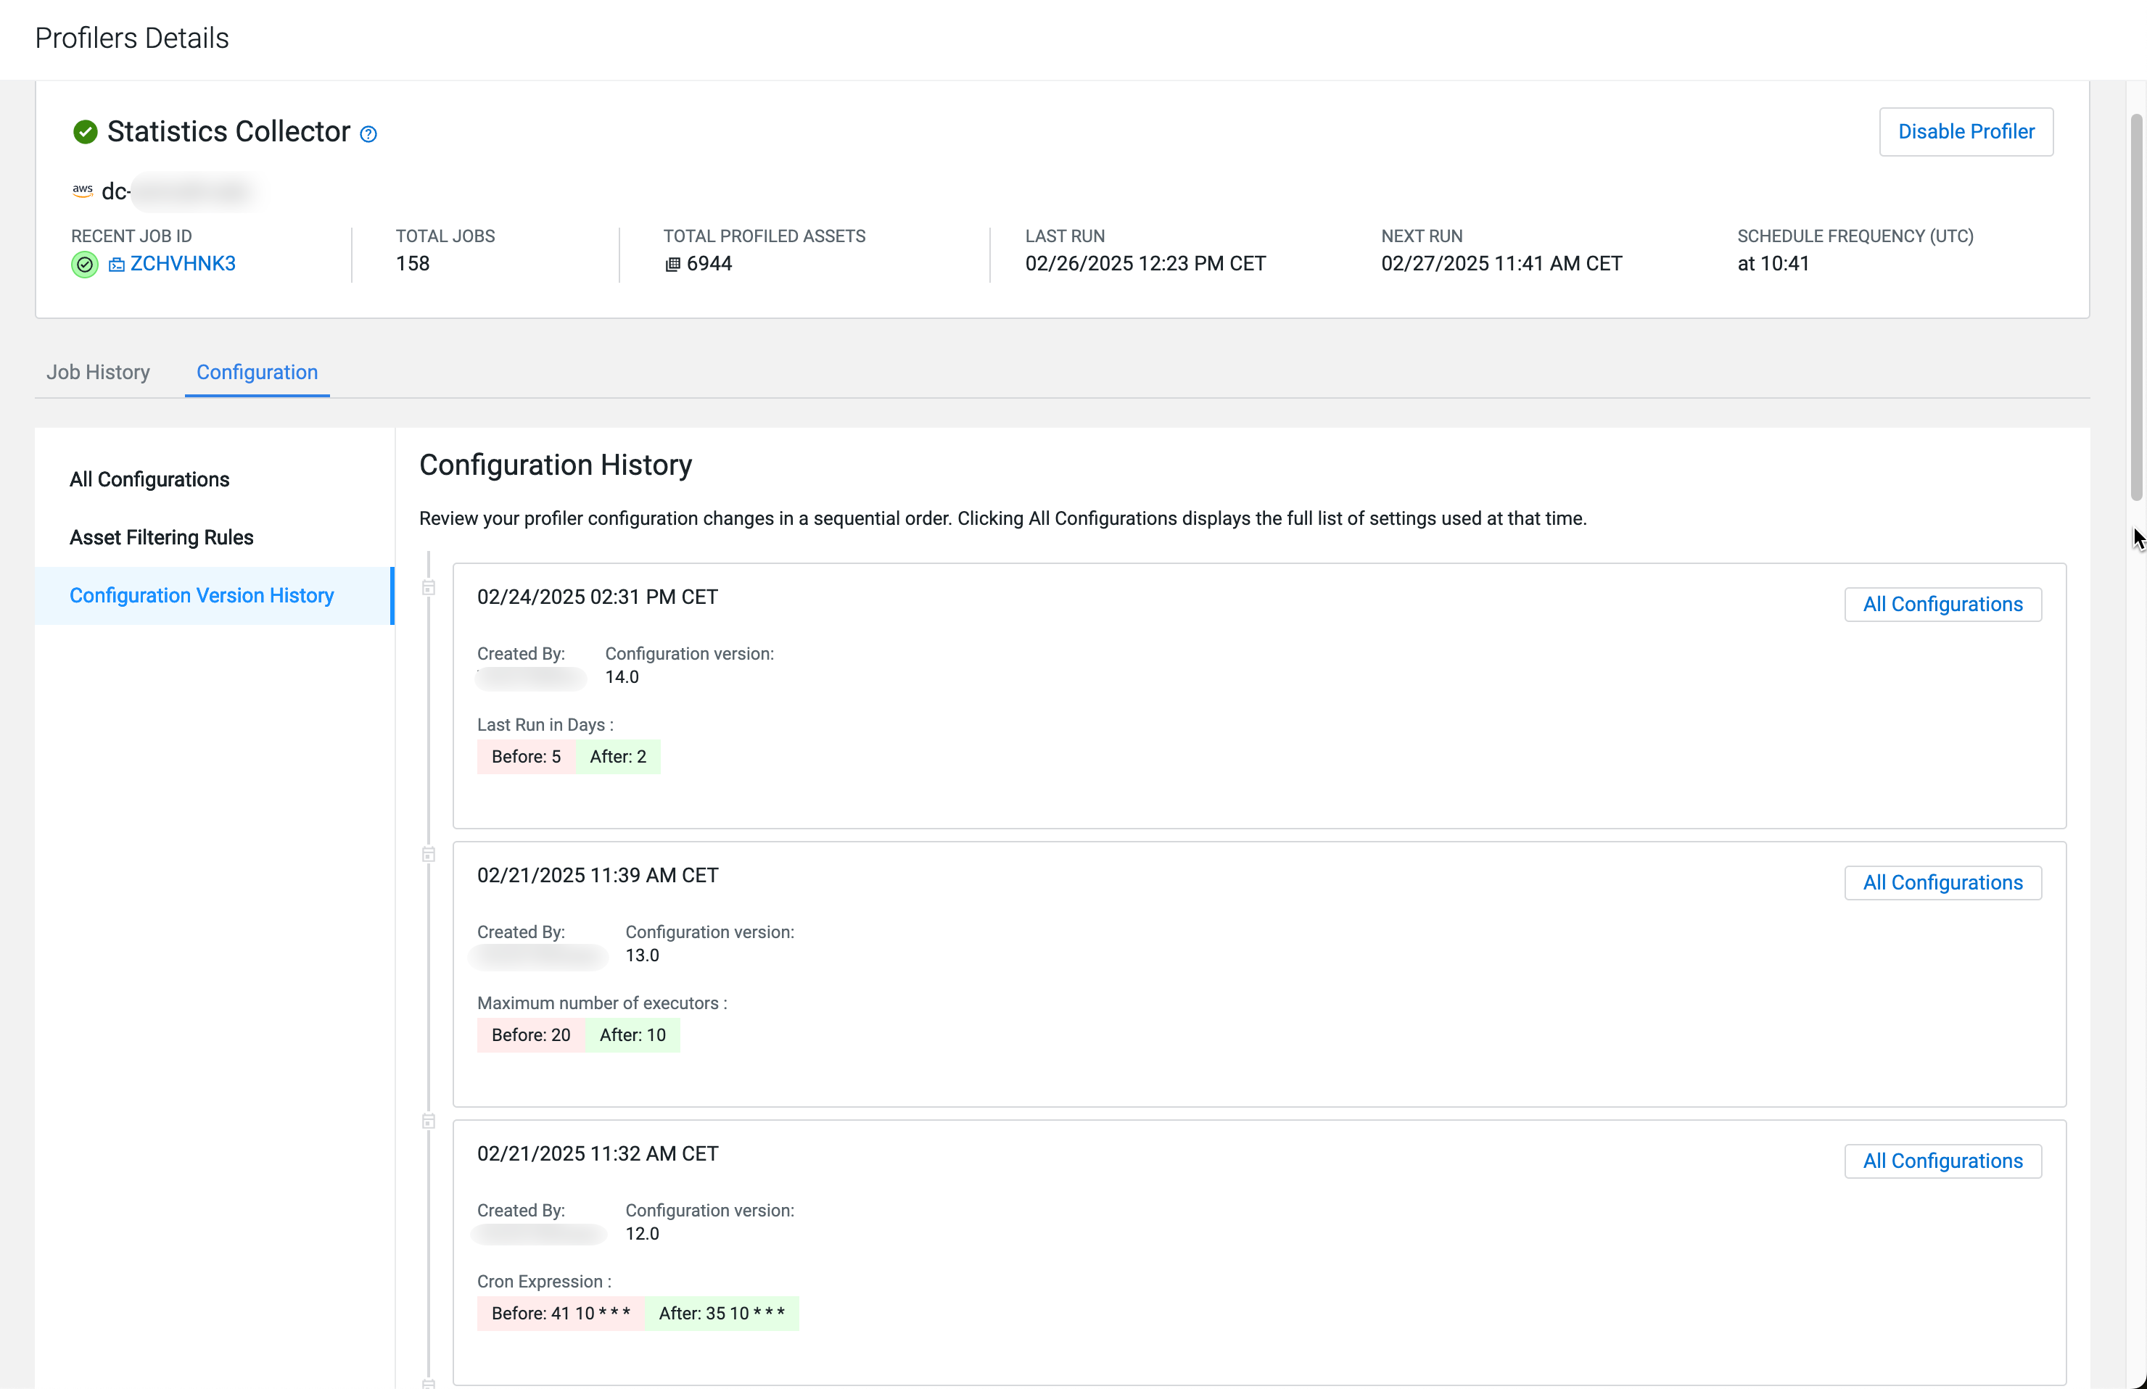Viewport: 2147px width, 1389px height.
Task: Switch to the Job History tab
Action: pos(99,373)
